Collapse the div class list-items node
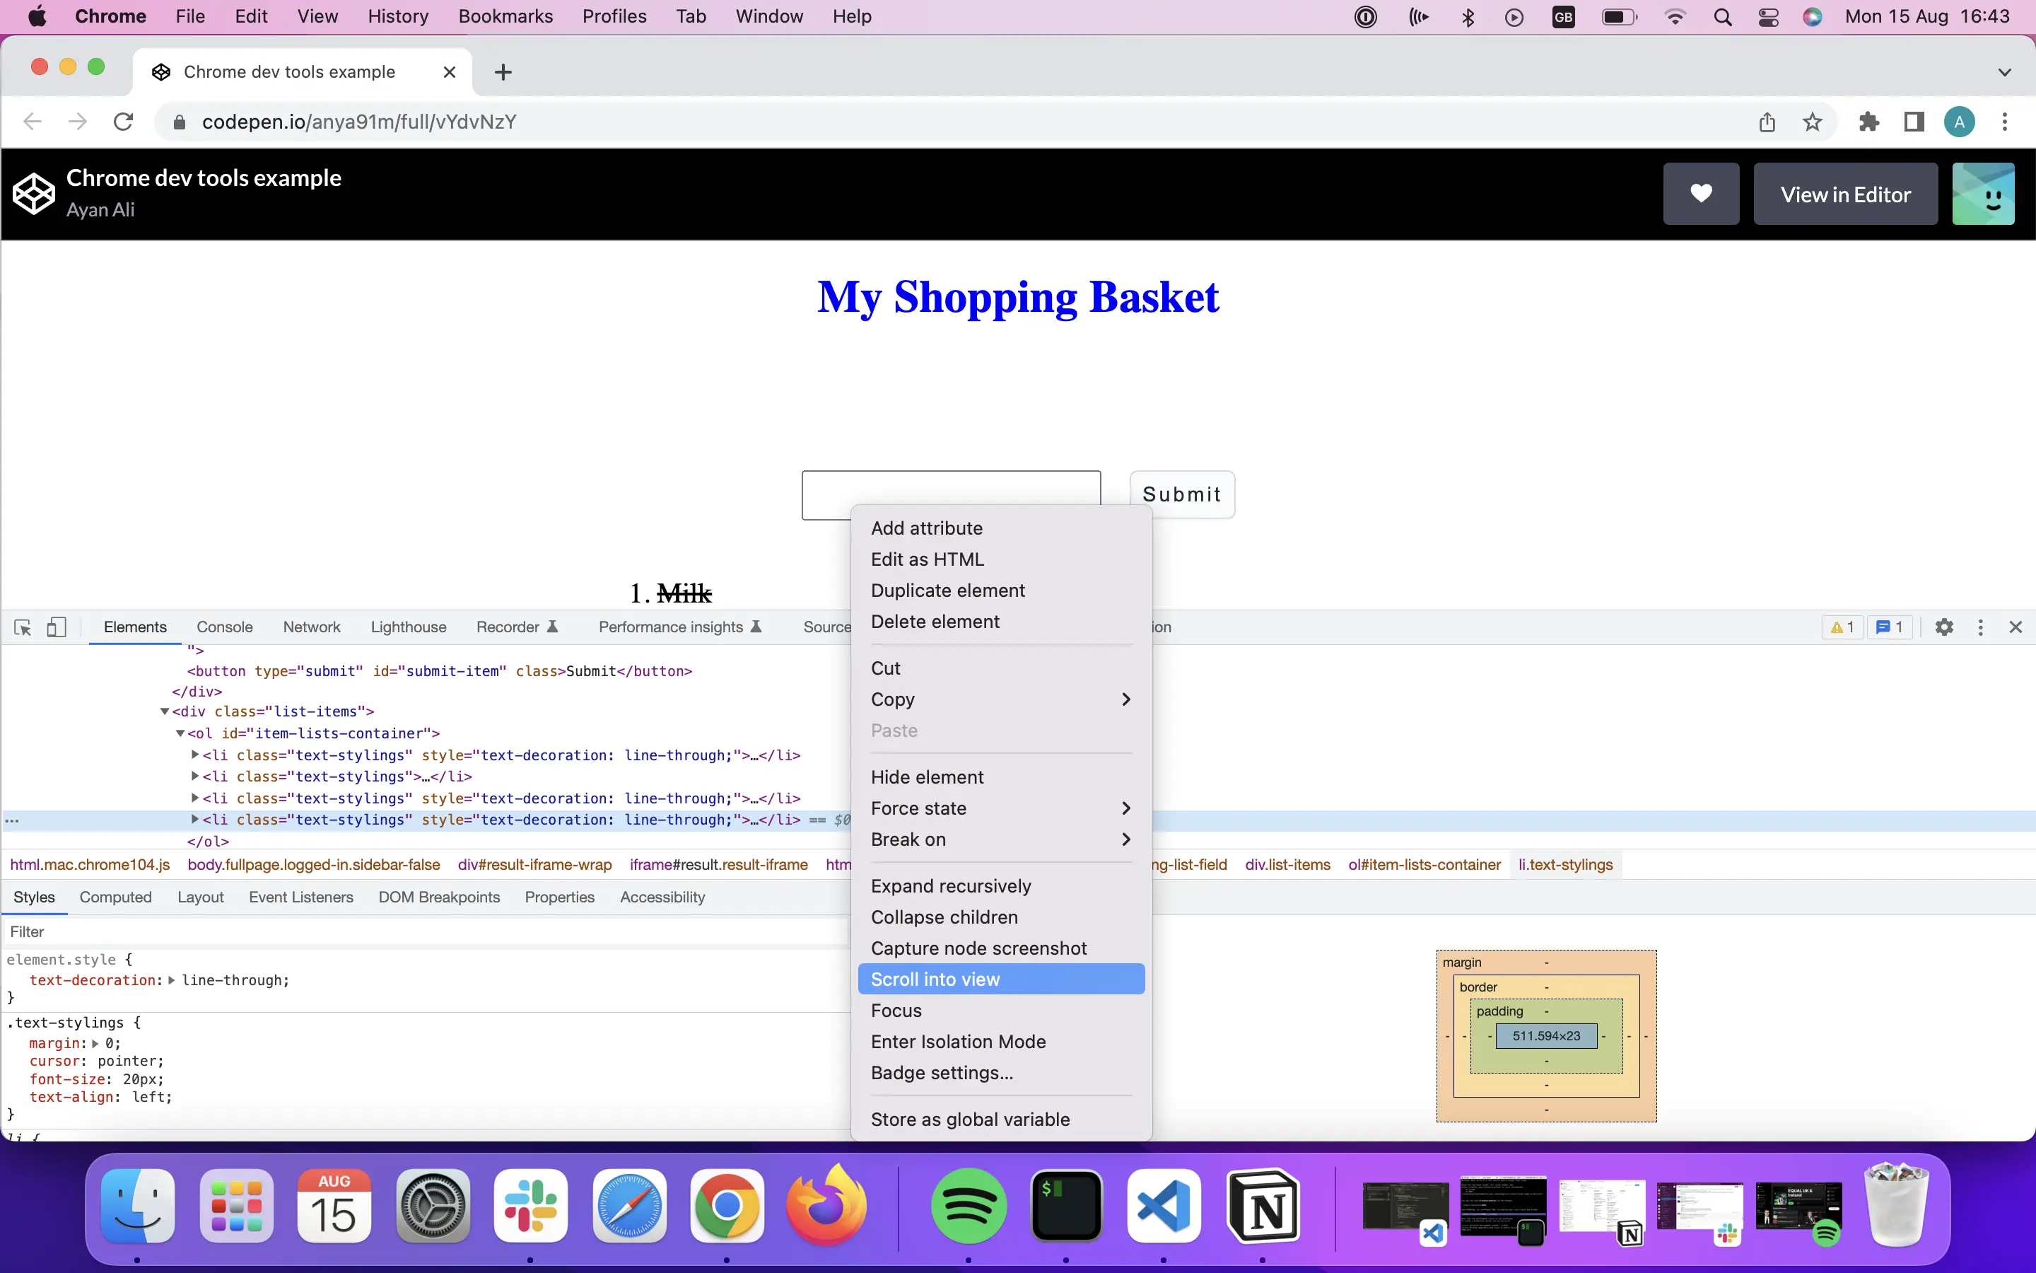The width and height of the screenshot is (2036, 1273). click(x=165, y=711)
